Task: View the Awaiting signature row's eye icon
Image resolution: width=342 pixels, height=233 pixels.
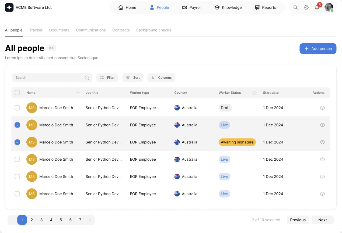Action: click(x=322, y=142)
